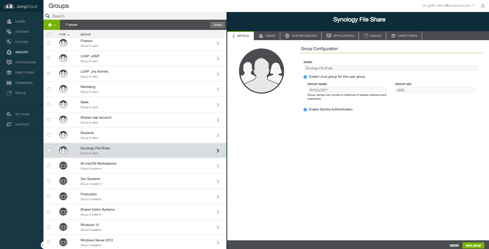This screenshot has width=489, height=249.
Task: Open the account email dropdown menu
Action: (448, 5)
